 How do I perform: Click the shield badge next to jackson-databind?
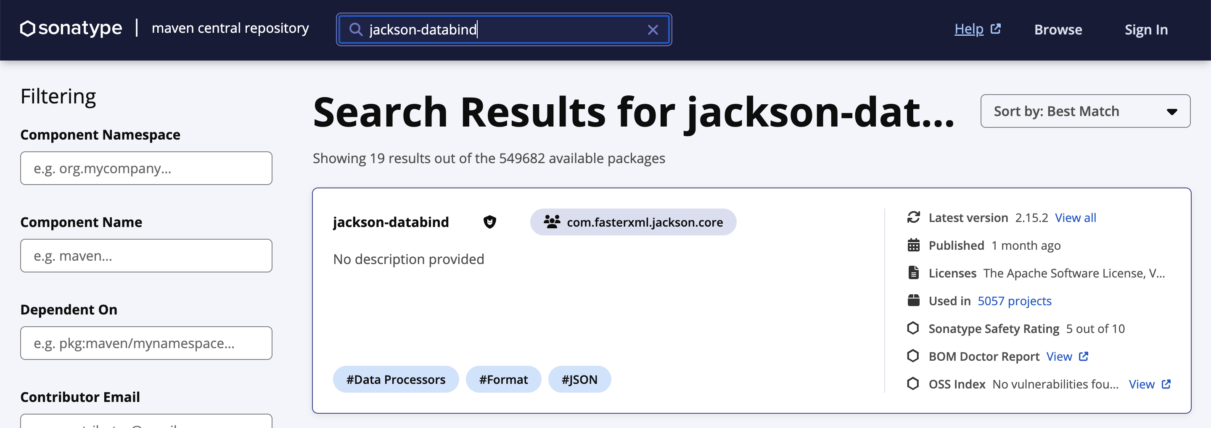(490, 222)
